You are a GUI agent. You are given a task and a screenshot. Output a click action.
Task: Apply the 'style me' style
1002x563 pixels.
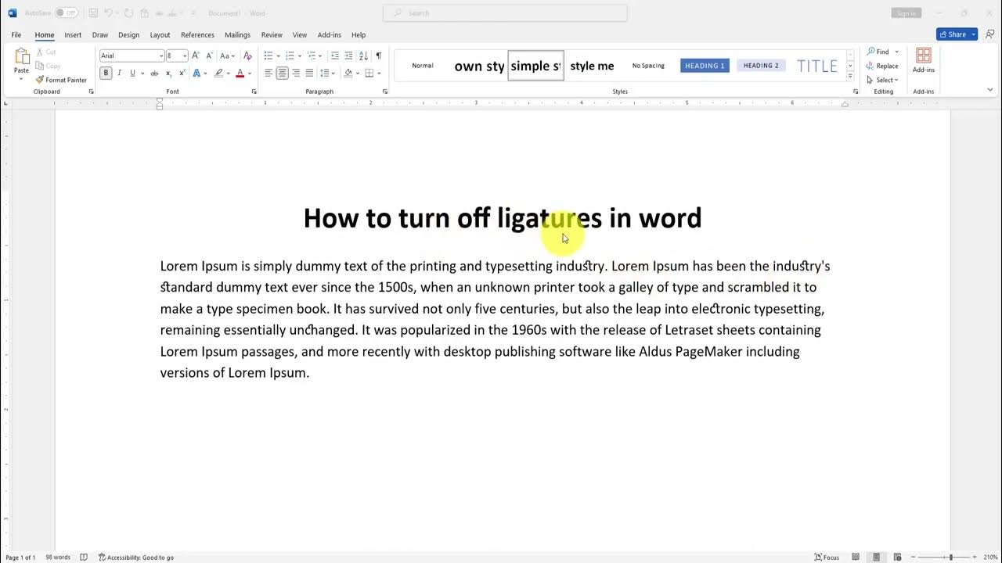(x=592, y=66)
